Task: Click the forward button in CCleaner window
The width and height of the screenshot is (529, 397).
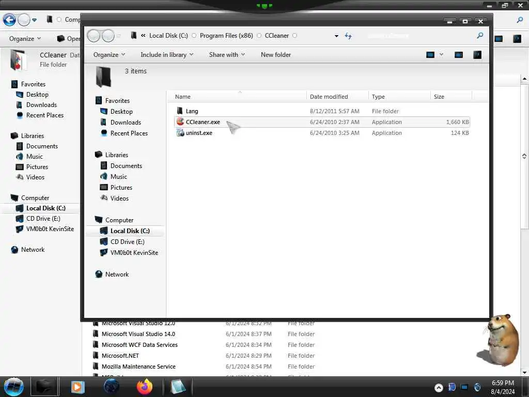Action: (x=108, y=36)
